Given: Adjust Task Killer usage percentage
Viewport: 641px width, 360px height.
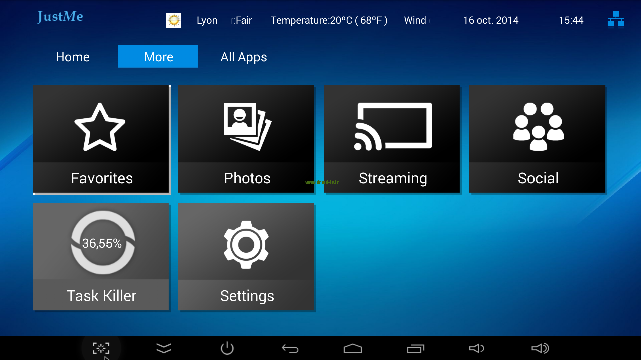Looking at the screenshot, I should click(101, 243).
